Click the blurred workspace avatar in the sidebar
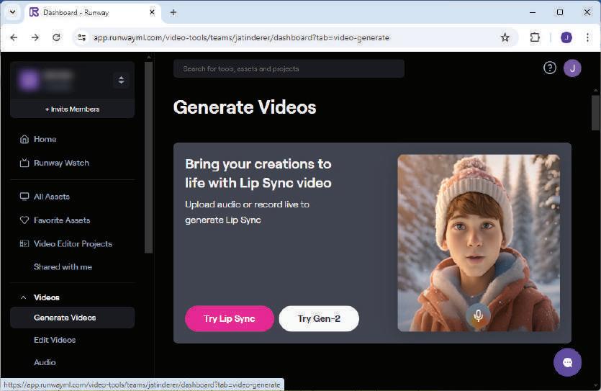The width and height of the screenshot is (601, 391). [x=29, y=80]
